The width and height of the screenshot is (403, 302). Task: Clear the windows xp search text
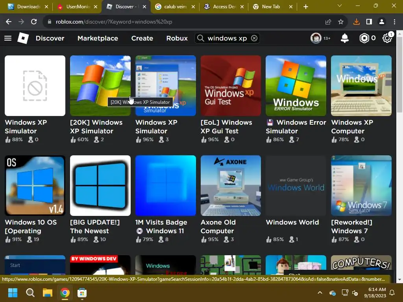click(x=254, y=38)
